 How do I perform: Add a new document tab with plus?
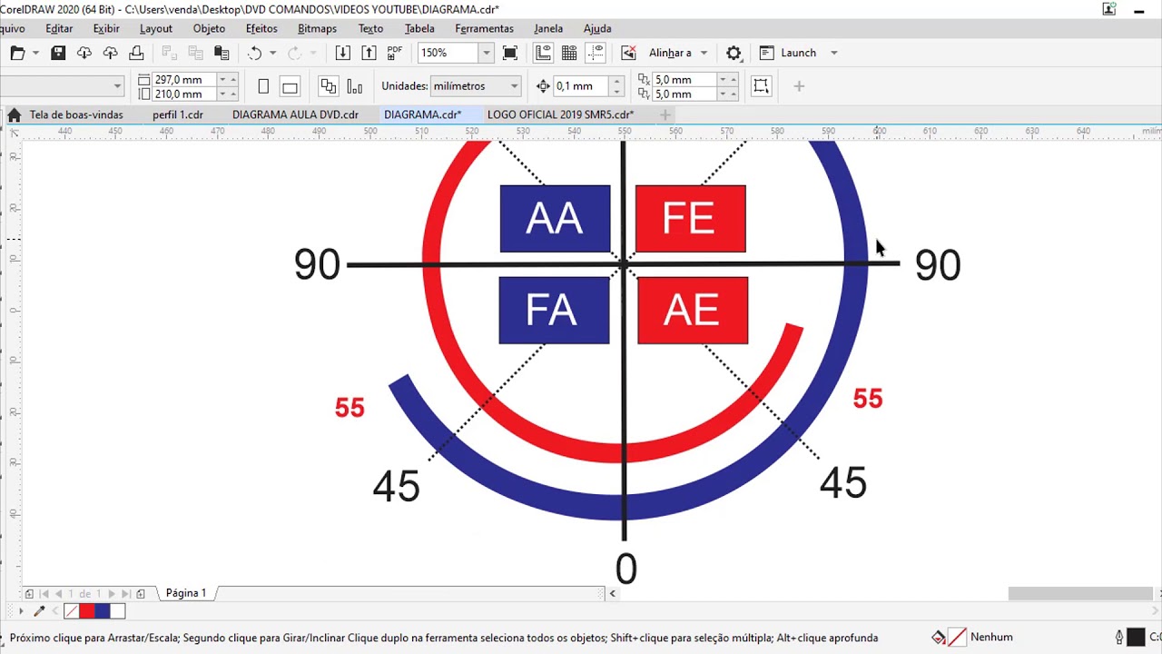pyautogui.click(x=665, y=115)
